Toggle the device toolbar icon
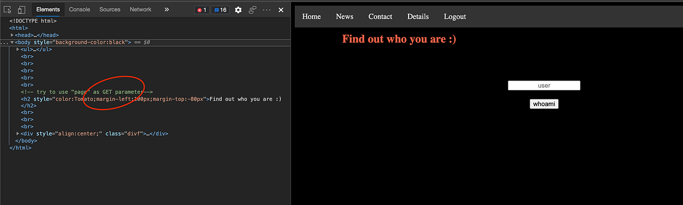The width and height of the screenshot is (683, 205). pos(21,10)
